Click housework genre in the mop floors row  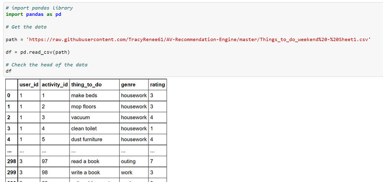coord(134,107)
